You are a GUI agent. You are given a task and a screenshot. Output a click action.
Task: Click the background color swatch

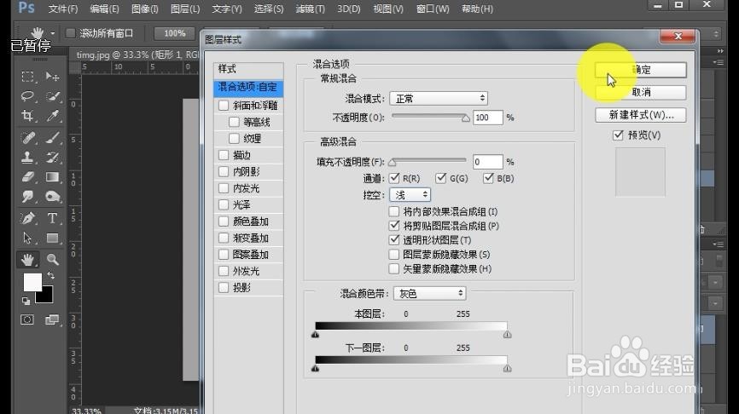click(x=46, y=296)
